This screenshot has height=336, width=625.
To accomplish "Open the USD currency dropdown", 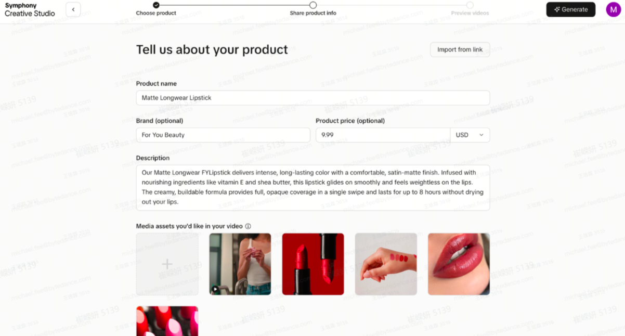I will 470,135.
